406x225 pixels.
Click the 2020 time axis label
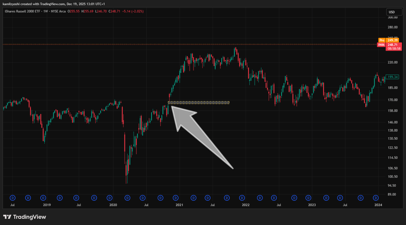click(x=113, y=205)
